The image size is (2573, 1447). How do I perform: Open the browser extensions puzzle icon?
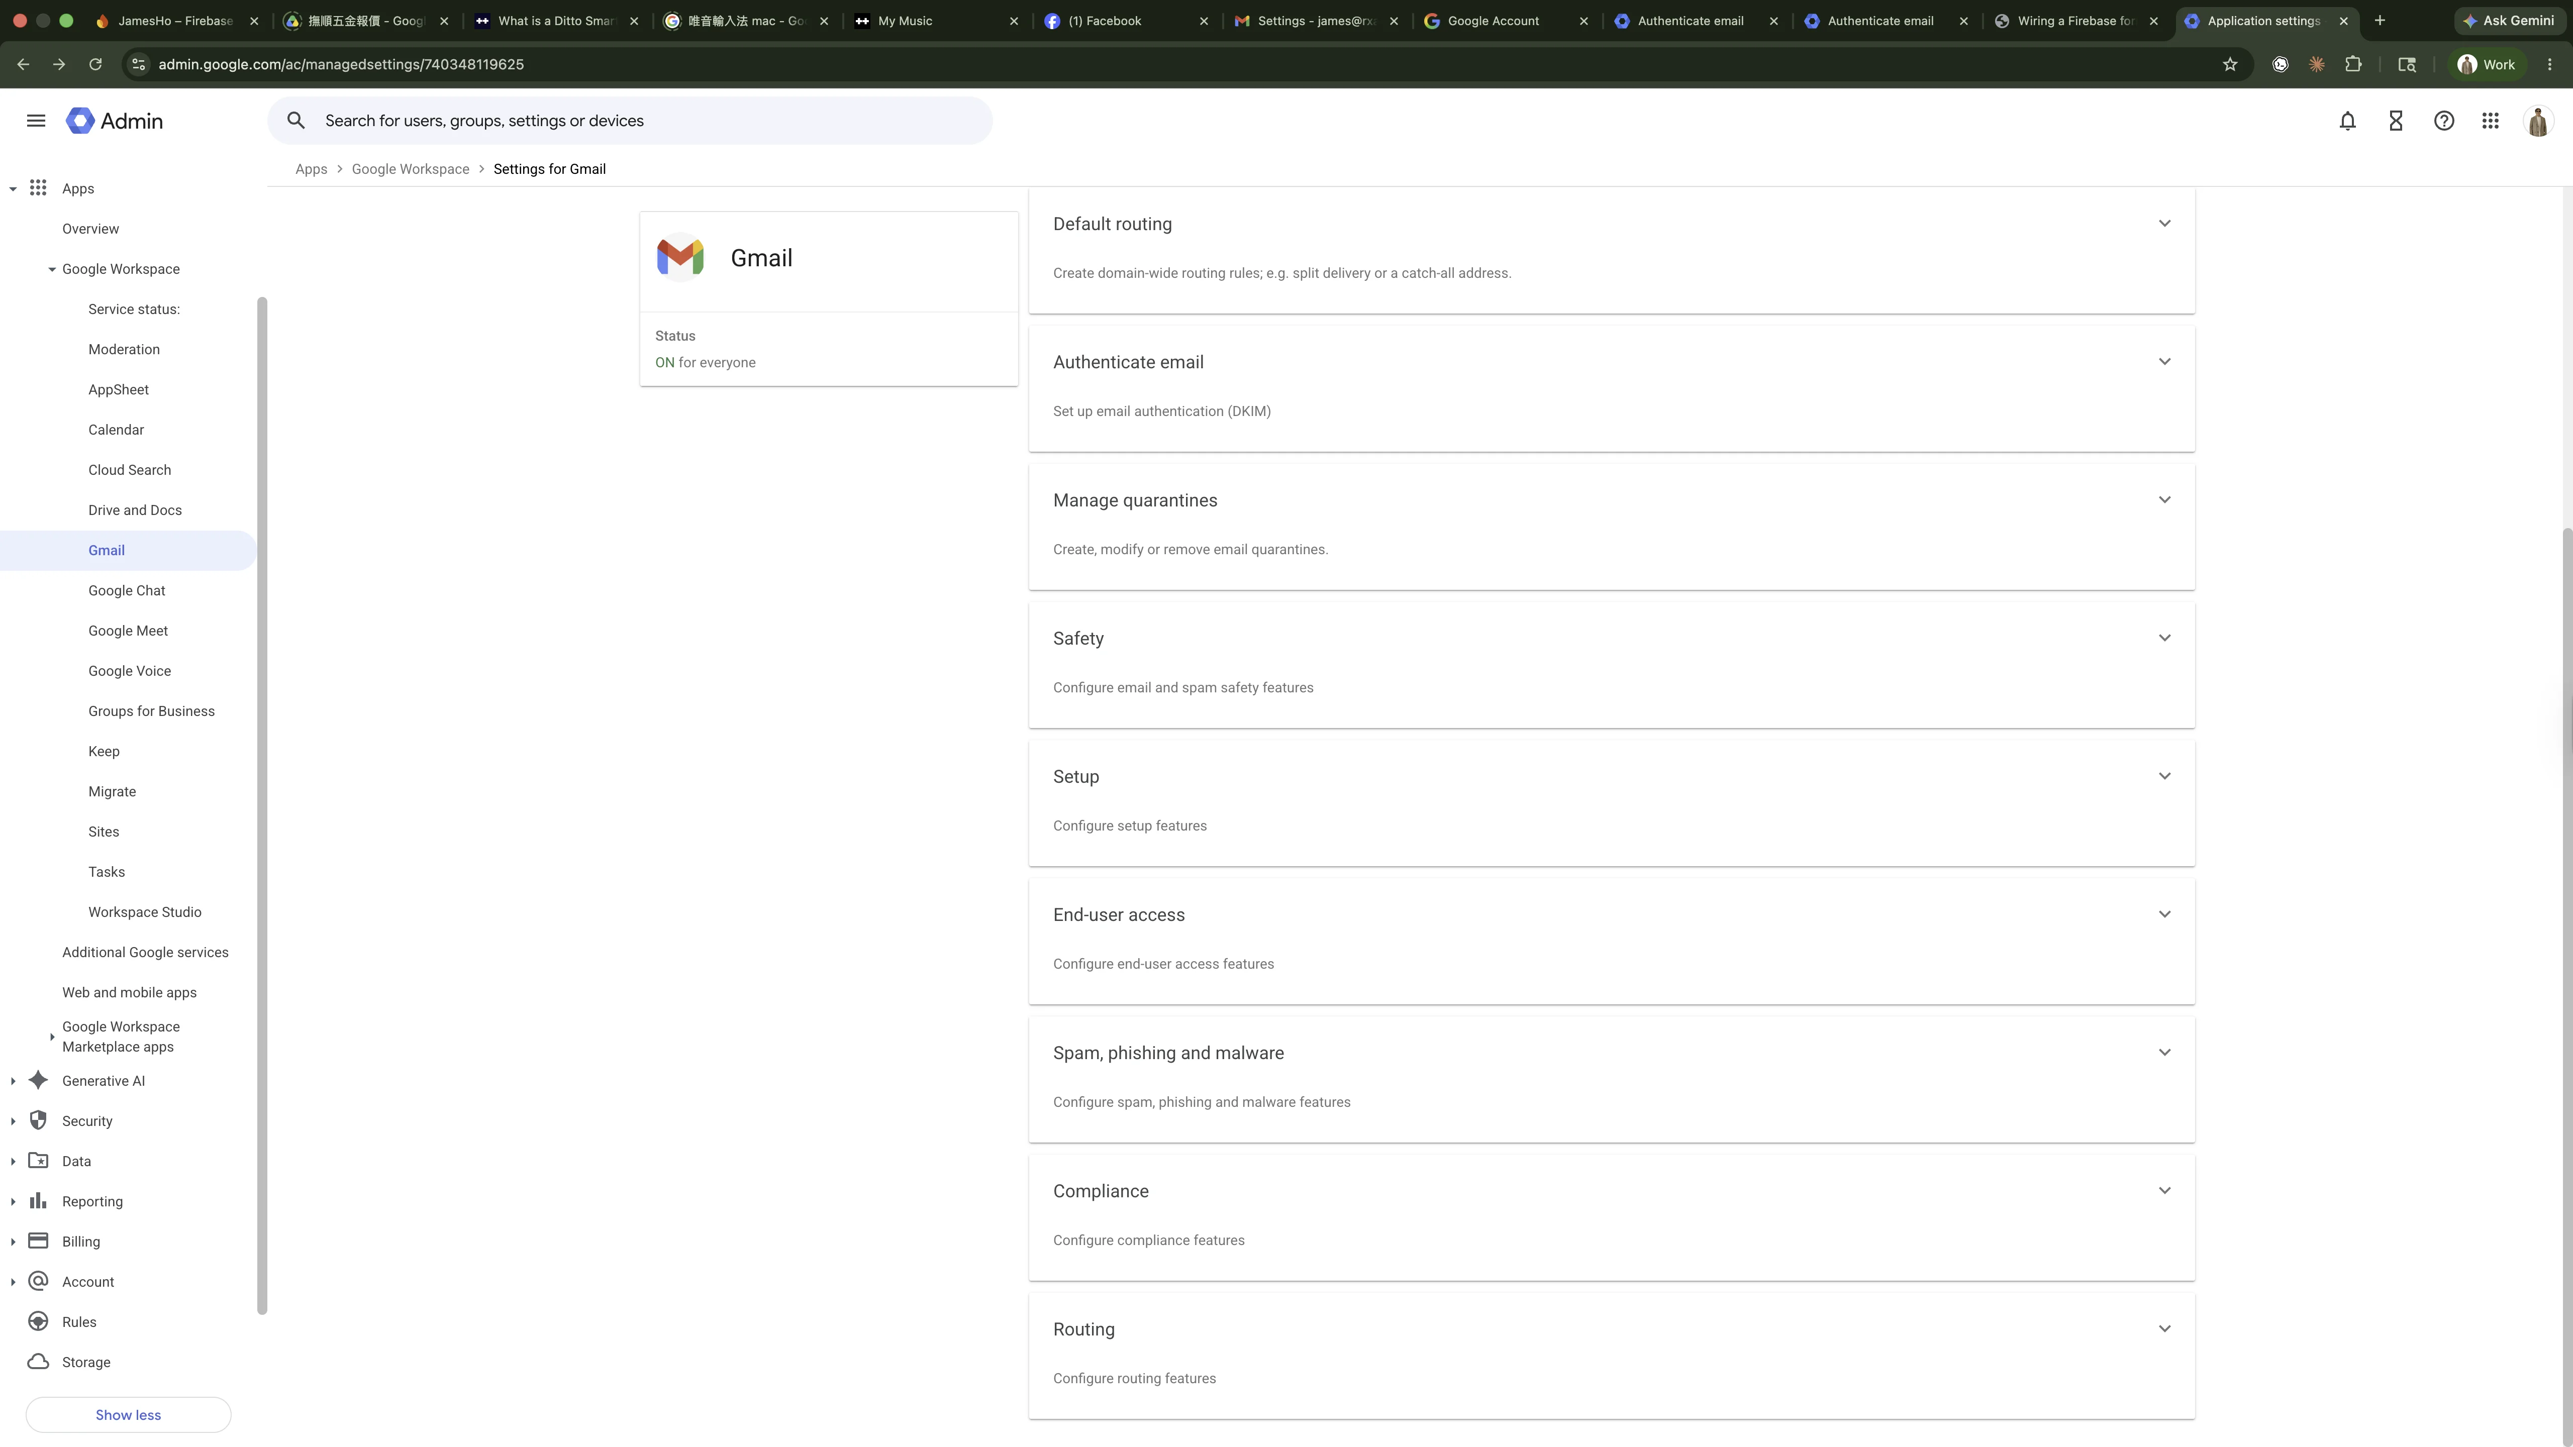[2353, 64]
